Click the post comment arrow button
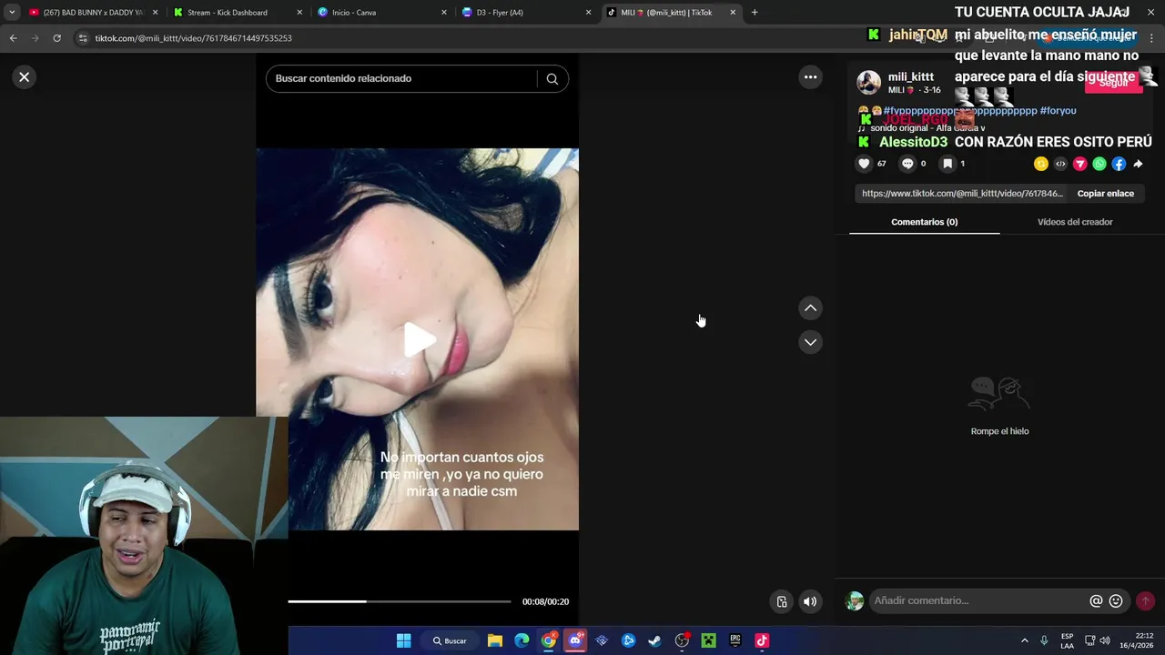 [1145, 601]
